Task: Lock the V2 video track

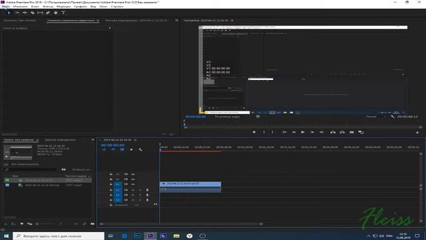Action: [x=111, y=179]
